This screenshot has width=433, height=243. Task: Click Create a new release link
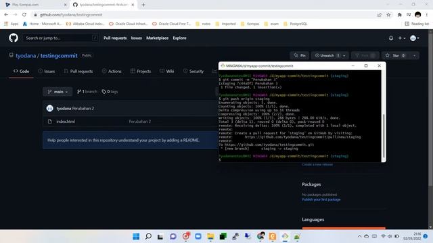[x=317, y=165]
